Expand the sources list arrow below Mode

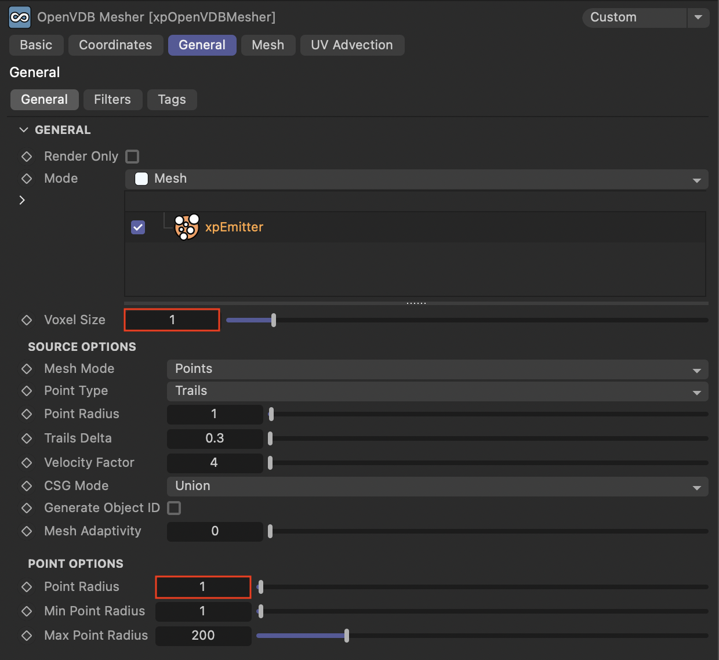pos(22,200)
